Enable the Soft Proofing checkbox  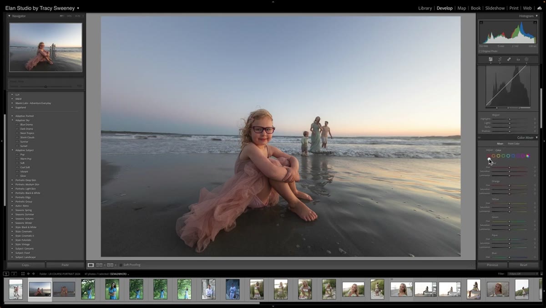[x=121, y=265]
